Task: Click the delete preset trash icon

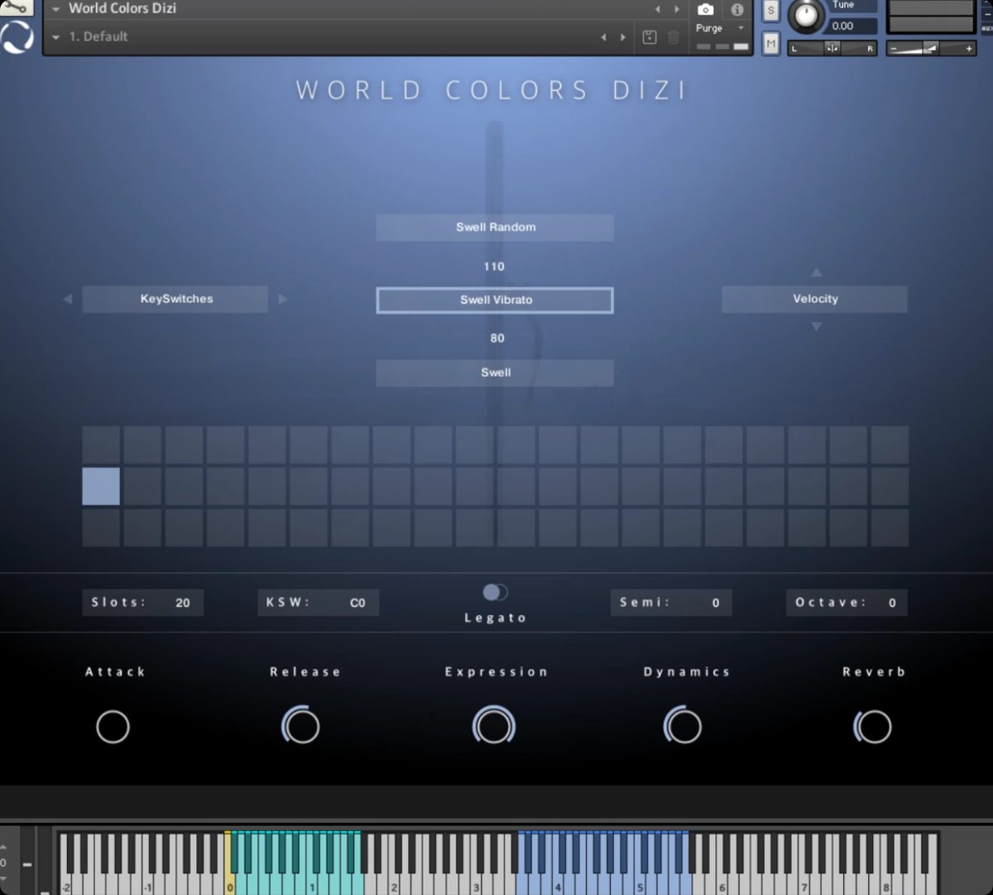Action: (674, 37)
